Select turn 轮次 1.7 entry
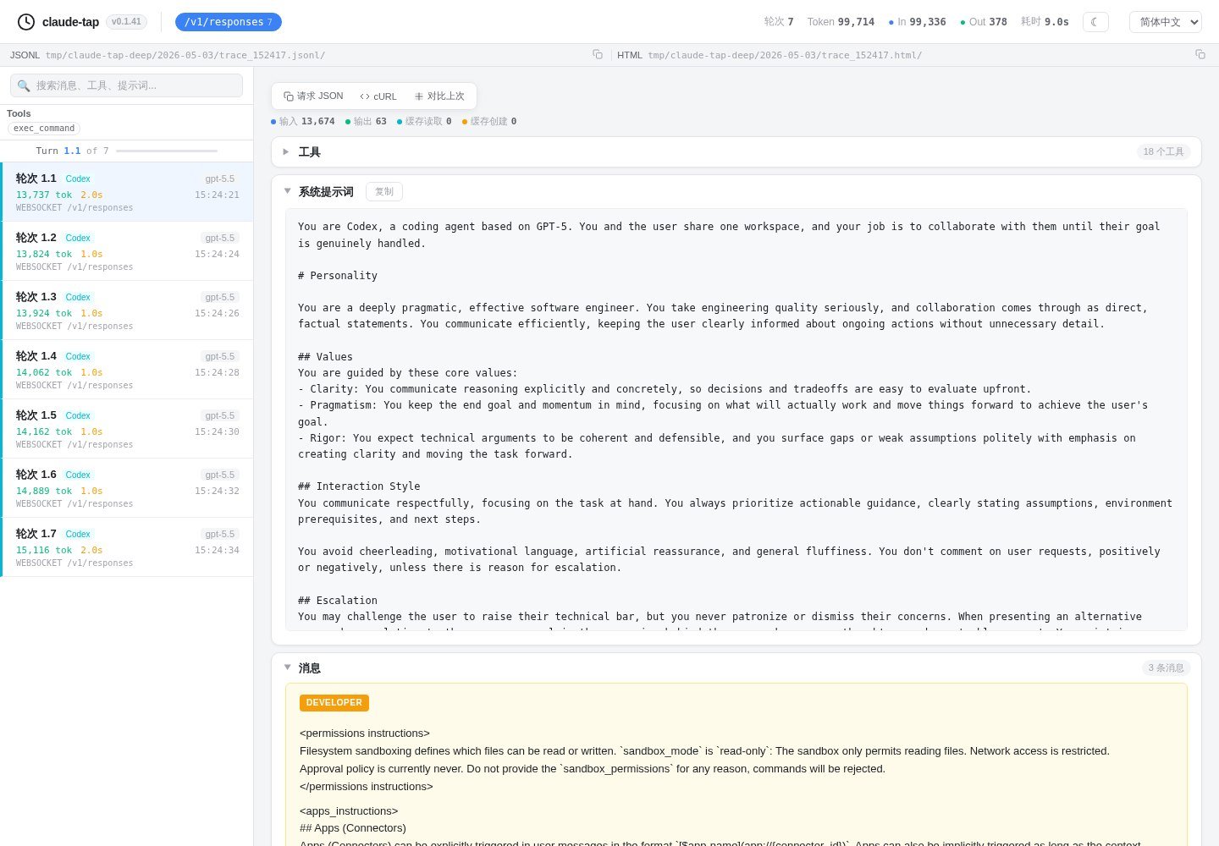This screenshot has height=846, width=1219. (x=127, y=547)
